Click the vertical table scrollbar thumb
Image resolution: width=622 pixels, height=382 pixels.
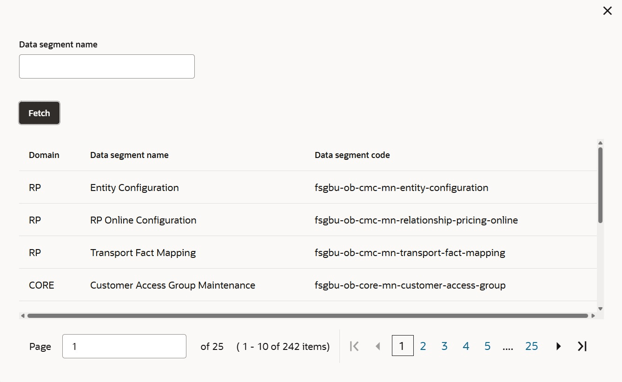(600, 185)
